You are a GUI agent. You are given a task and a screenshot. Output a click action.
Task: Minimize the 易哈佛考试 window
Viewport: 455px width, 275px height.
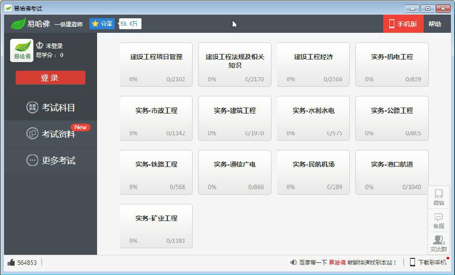tap(413, 9)
